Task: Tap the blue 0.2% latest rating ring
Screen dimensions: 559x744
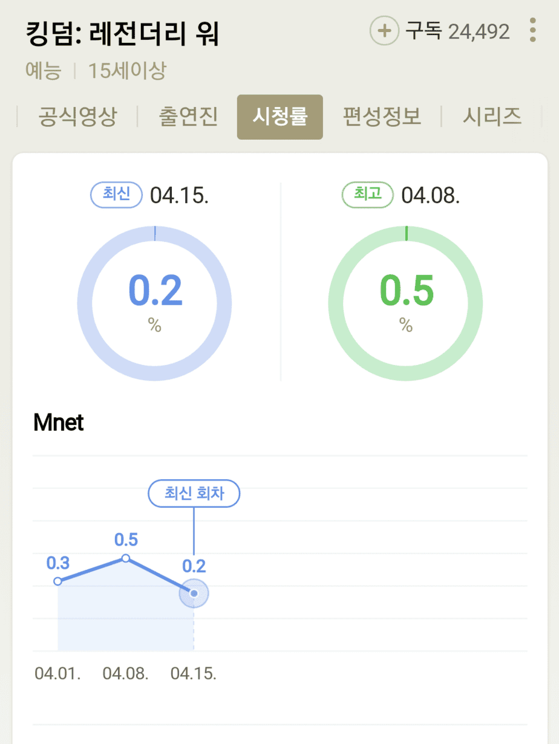Action: [x=155, y=303]
